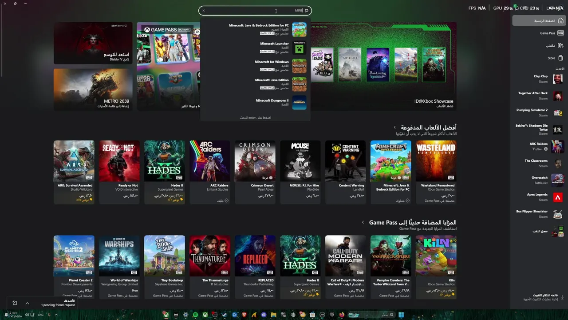Open Vampire Crawlers game card

pos(390,267)
